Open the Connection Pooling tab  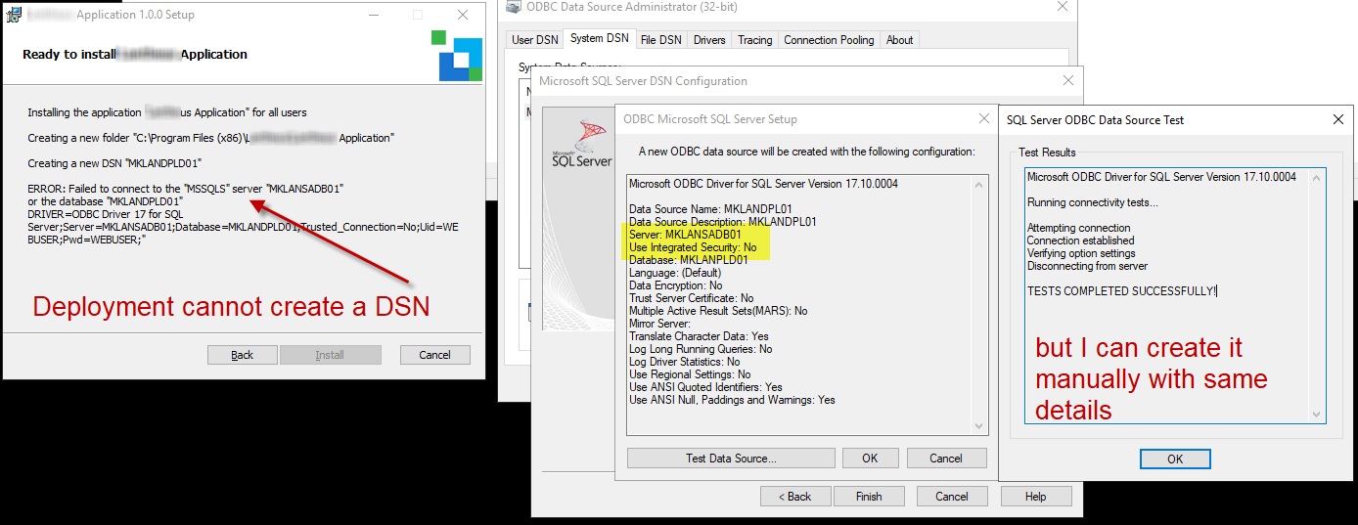coord(829,40)
